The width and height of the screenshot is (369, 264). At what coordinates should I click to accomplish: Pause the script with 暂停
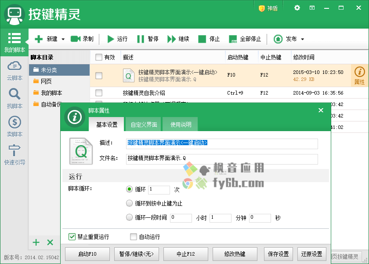point(148,39)
